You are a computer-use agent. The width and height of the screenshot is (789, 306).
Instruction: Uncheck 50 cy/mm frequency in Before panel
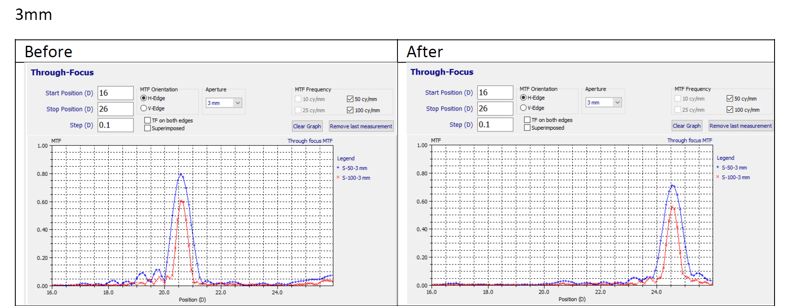pyautogui.click(x=350, y=99)
